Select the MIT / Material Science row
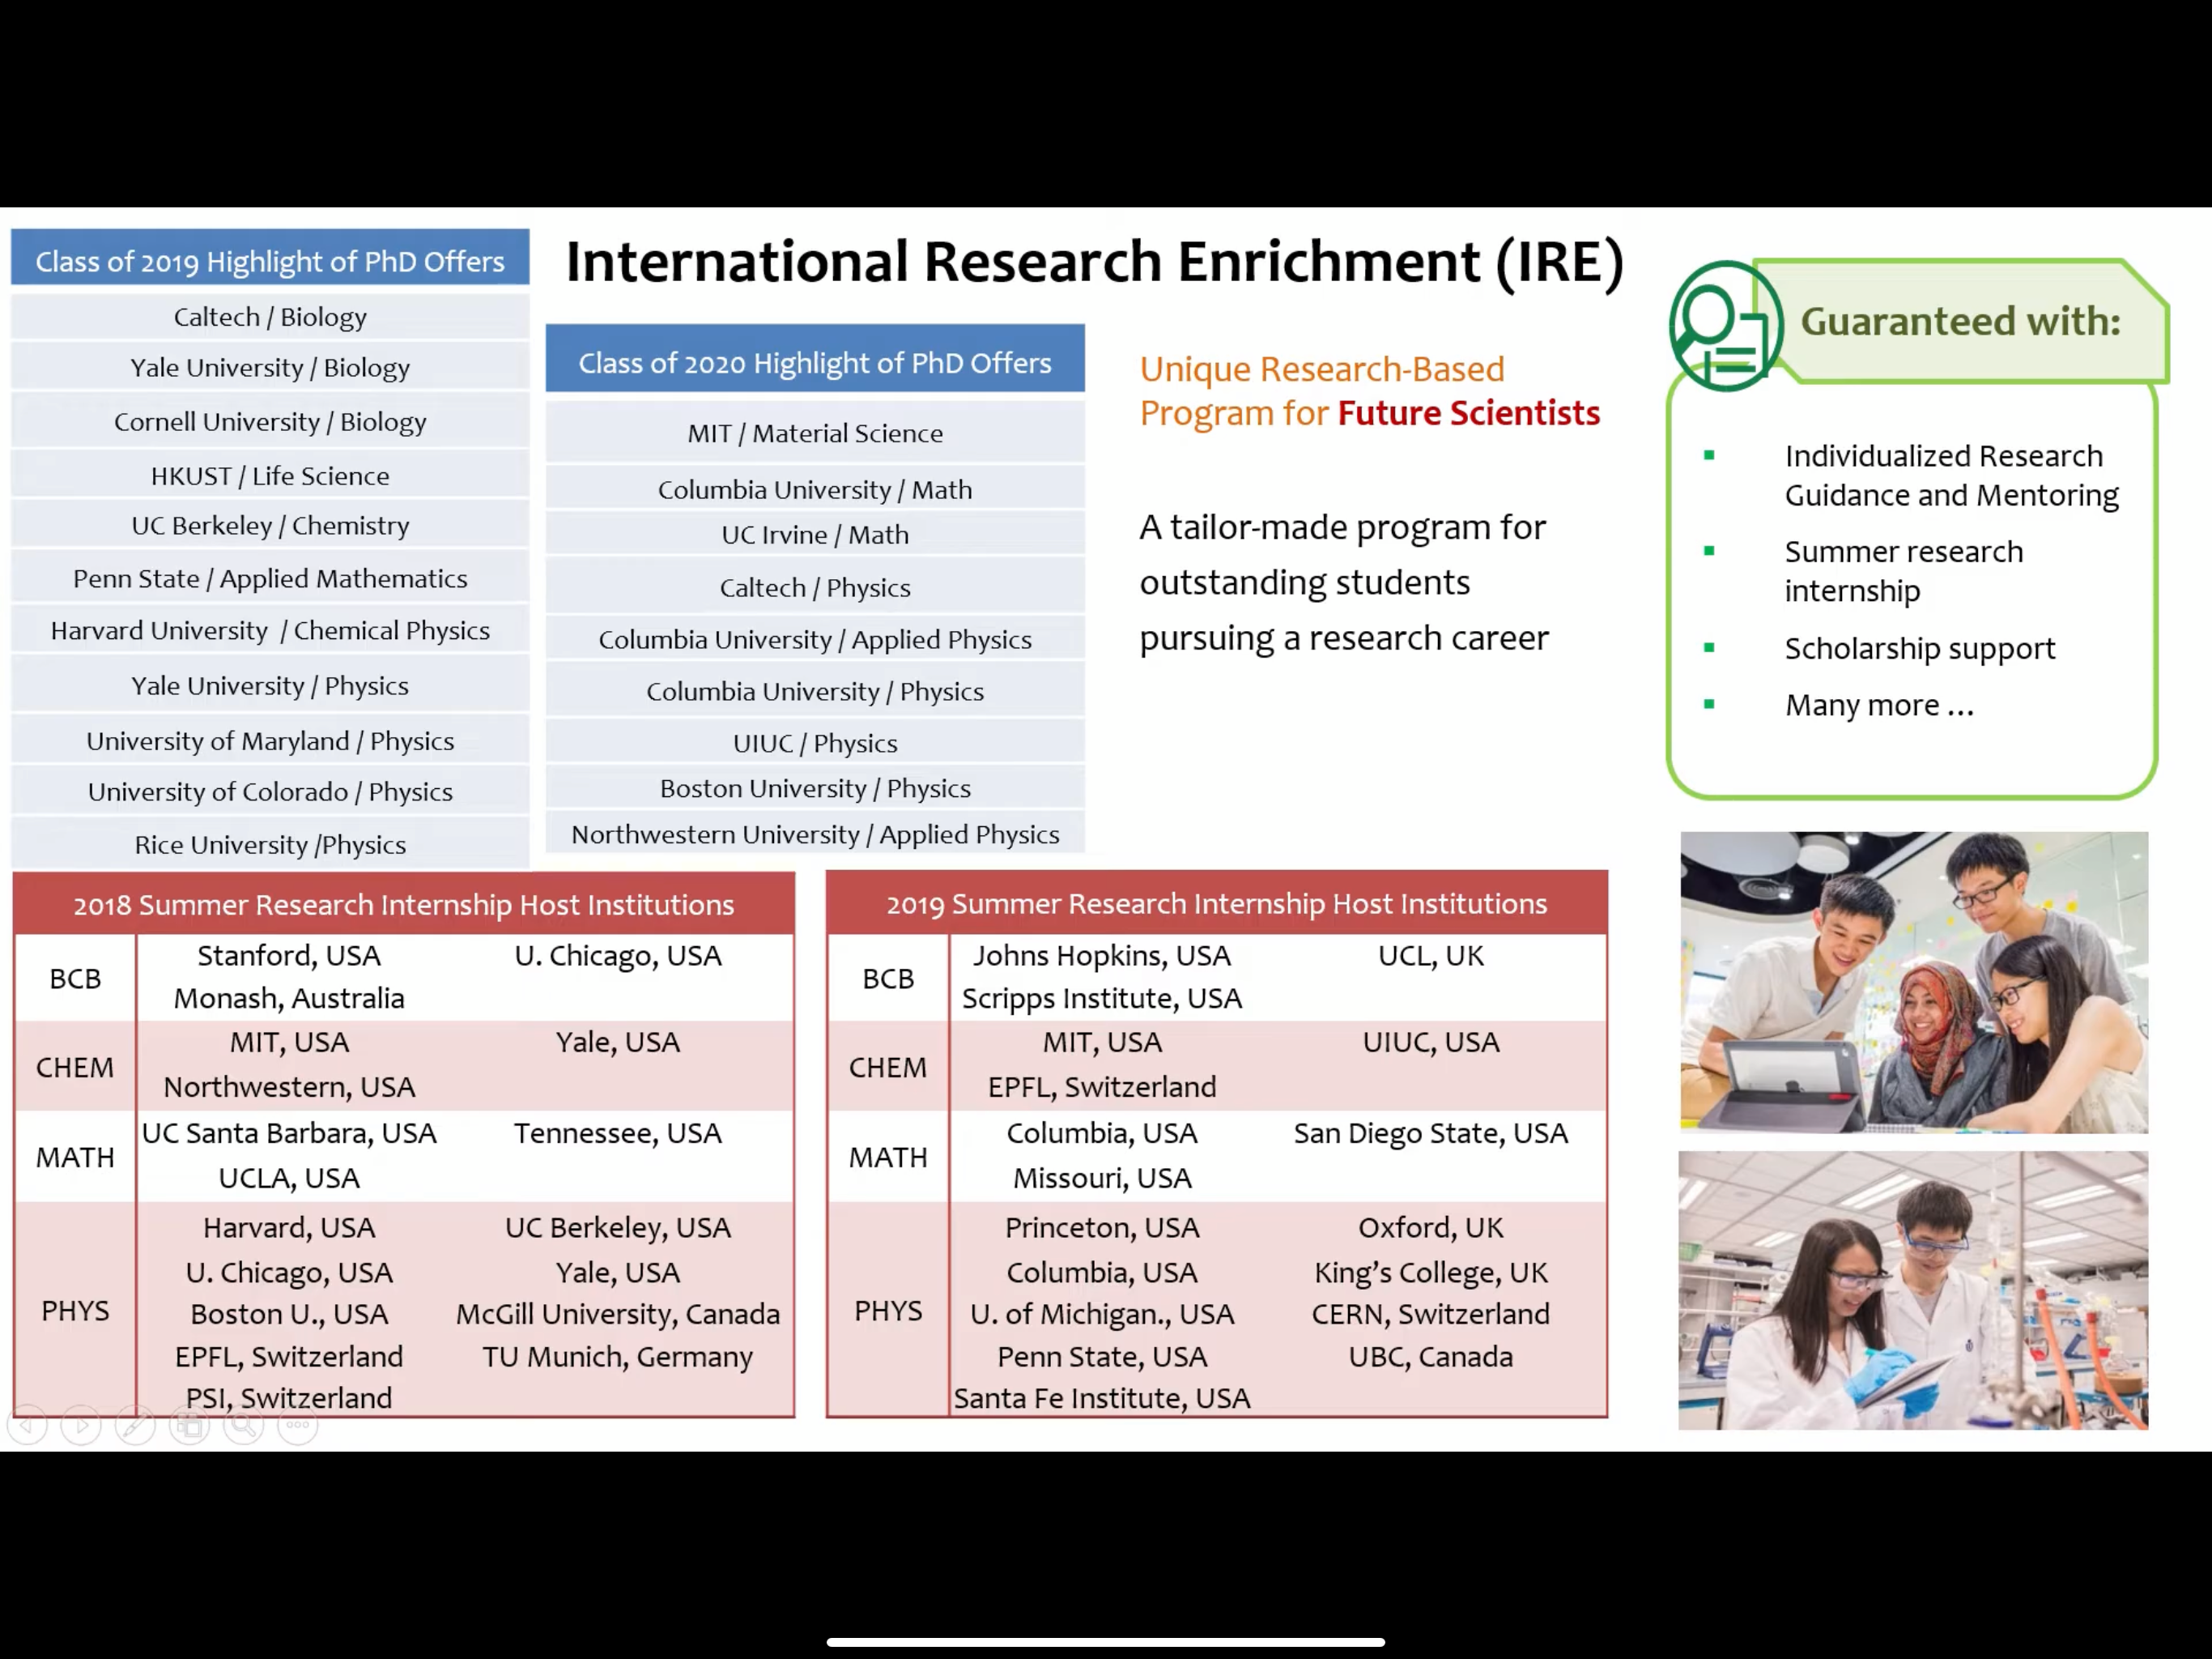 point(815,433)
